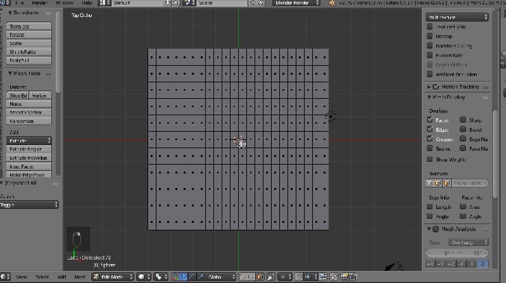Enable display vertex normals icon

pos(429,183)
